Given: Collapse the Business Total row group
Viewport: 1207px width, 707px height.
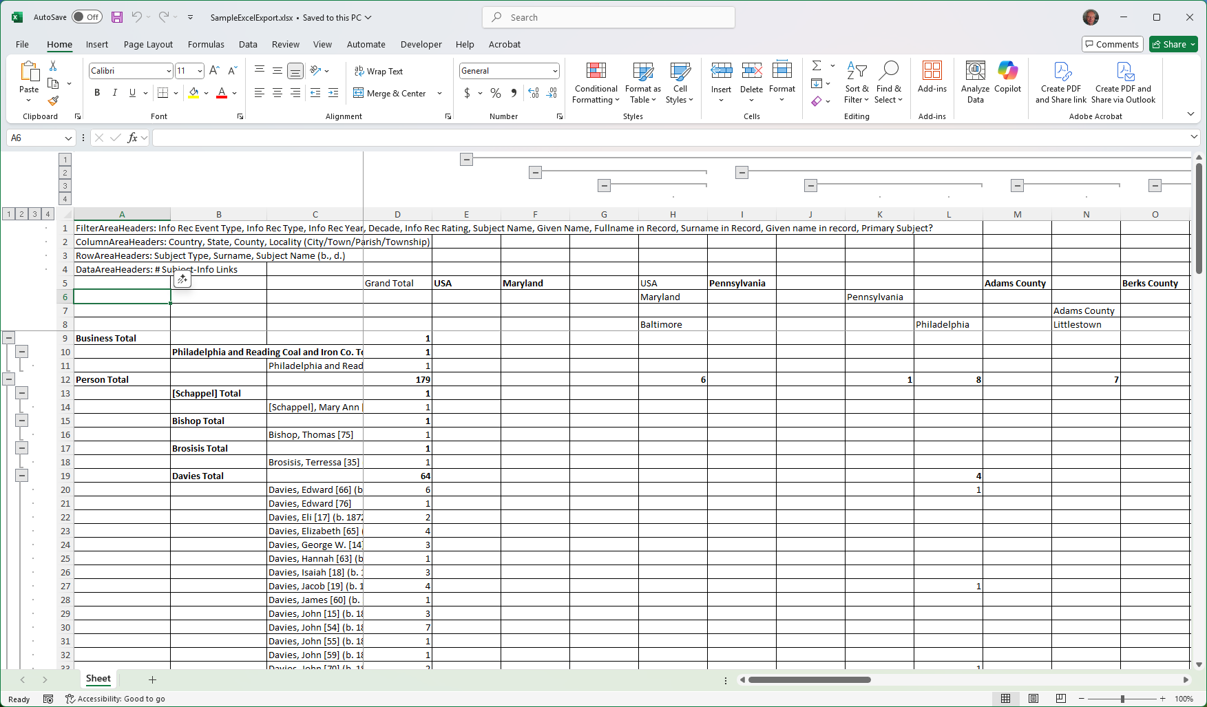Looking at the screenshot, I should tap(9, 338).
